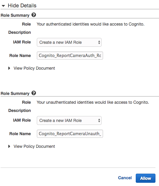Open IAM Role dropdown for unauthenticated identities
Viewport: 159px width, 186px height.
(x=69, y=120)
